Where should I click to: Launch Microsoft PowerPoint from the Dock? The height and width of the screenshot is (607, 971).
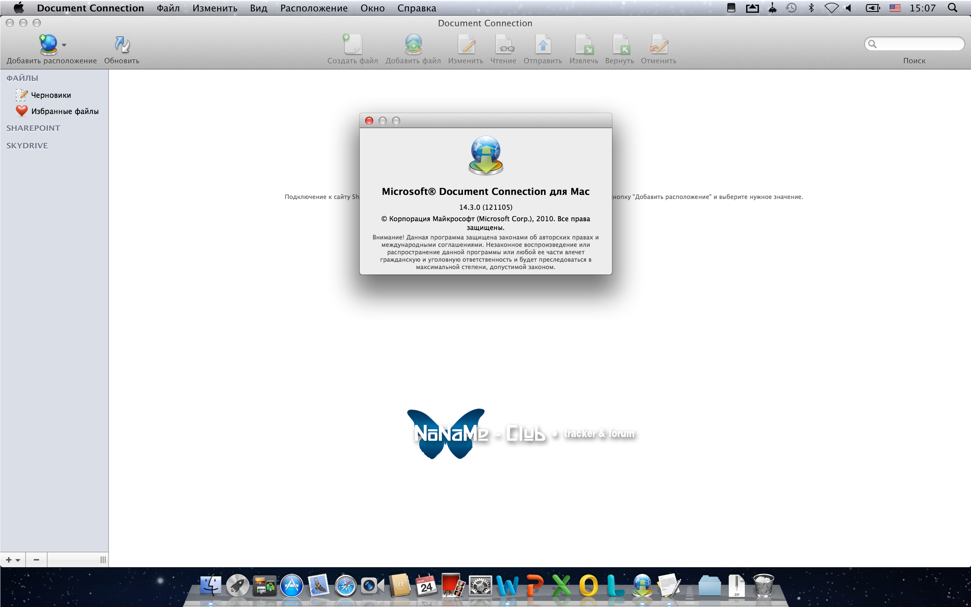(x=534, y=586)
